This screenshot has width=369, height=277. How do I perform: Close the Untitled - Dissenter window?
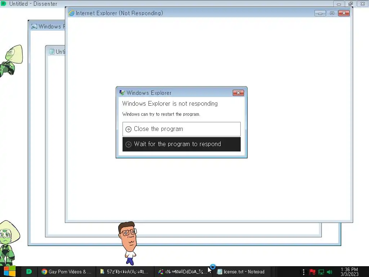[x=363, y=4]
